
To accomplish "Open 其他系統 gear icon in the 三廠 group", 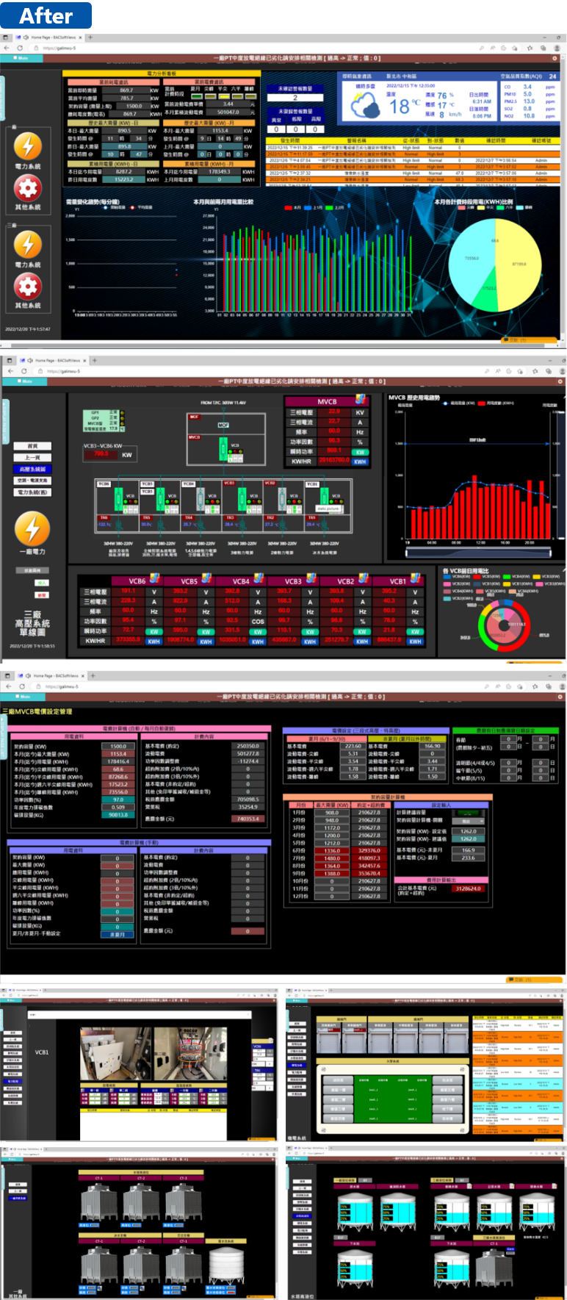I will [27, 285].
